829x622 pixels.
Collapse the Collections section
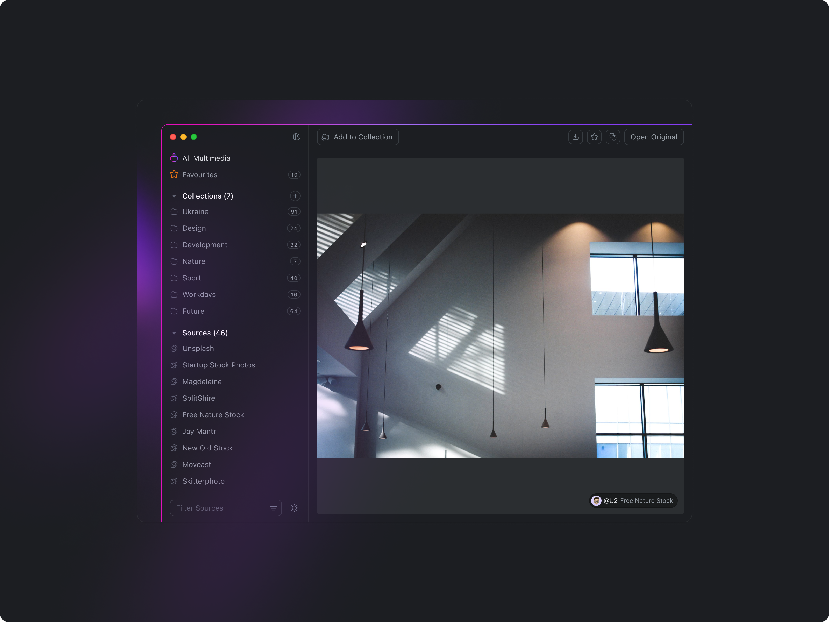174,196
